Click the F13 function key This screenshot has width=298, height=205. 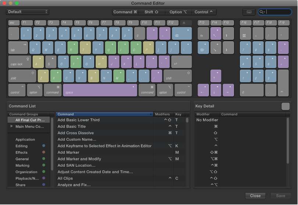point(203,22)
